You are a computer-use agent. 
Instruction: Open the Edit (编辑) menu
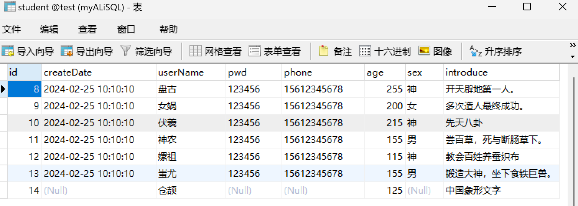49,29
